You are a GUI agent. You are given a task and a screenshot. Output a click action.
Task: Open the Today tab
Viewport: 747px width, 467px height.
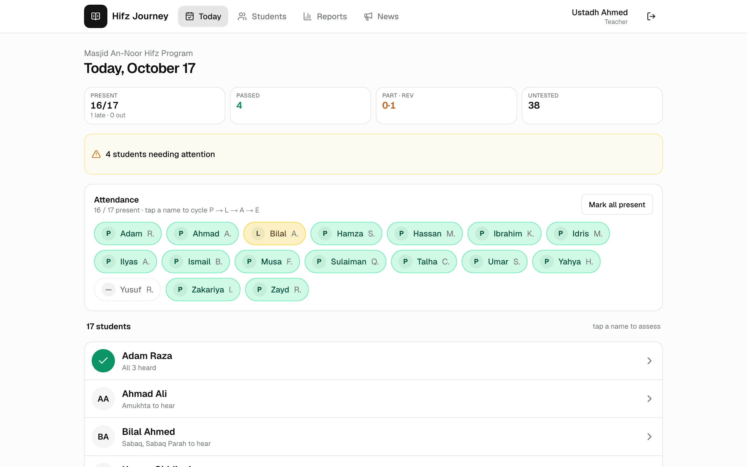pyautogui.click(x=203, y=16)
